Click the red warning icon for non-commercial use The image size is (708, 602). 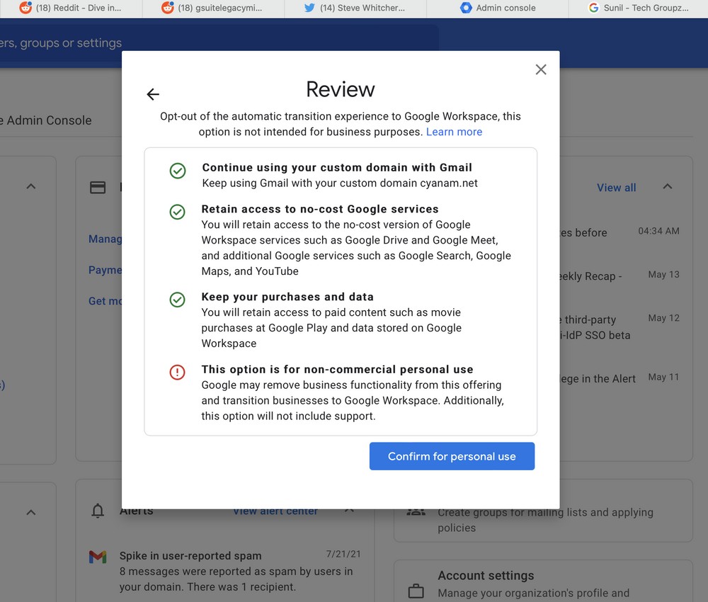pyautogui.click(x=178, y=372)
